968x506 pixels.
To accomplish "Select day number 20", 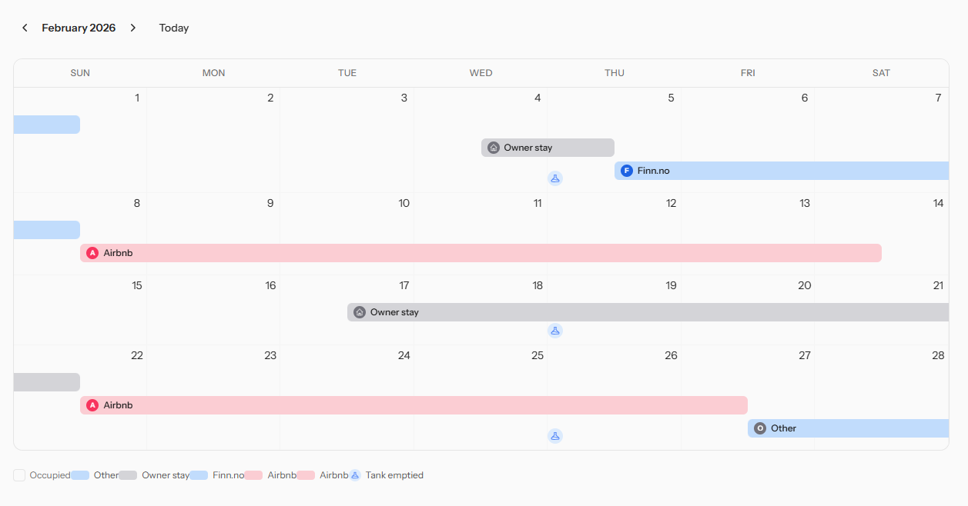I will coord(805,285).
